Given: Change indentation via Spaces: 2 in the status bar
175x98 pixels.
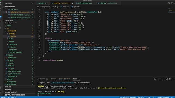Looking at the screenshot, I should tap(141, 97).
